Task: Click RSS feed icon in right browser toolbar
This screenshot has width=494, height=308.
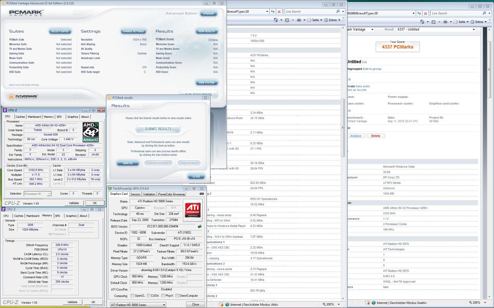Action: (x=433, y=22)
